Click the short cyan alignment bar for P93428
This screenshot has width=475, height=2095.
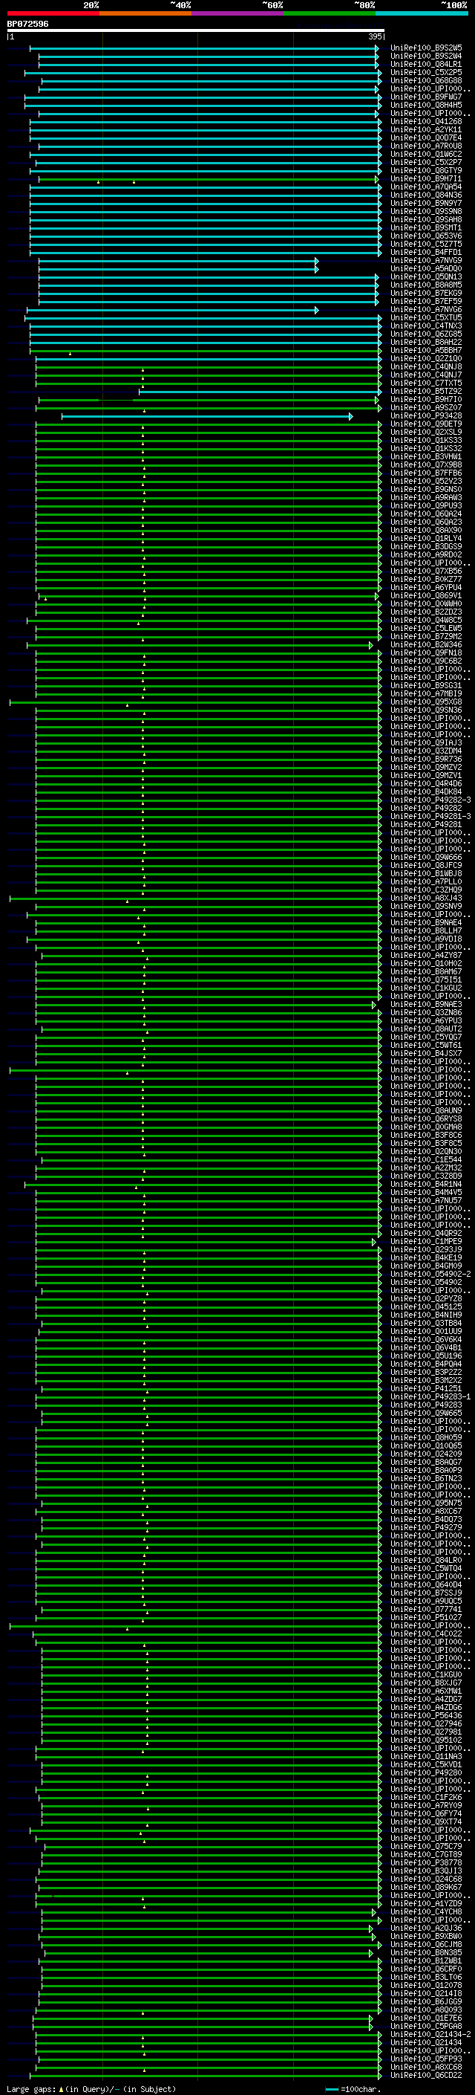tap(207, 416)
